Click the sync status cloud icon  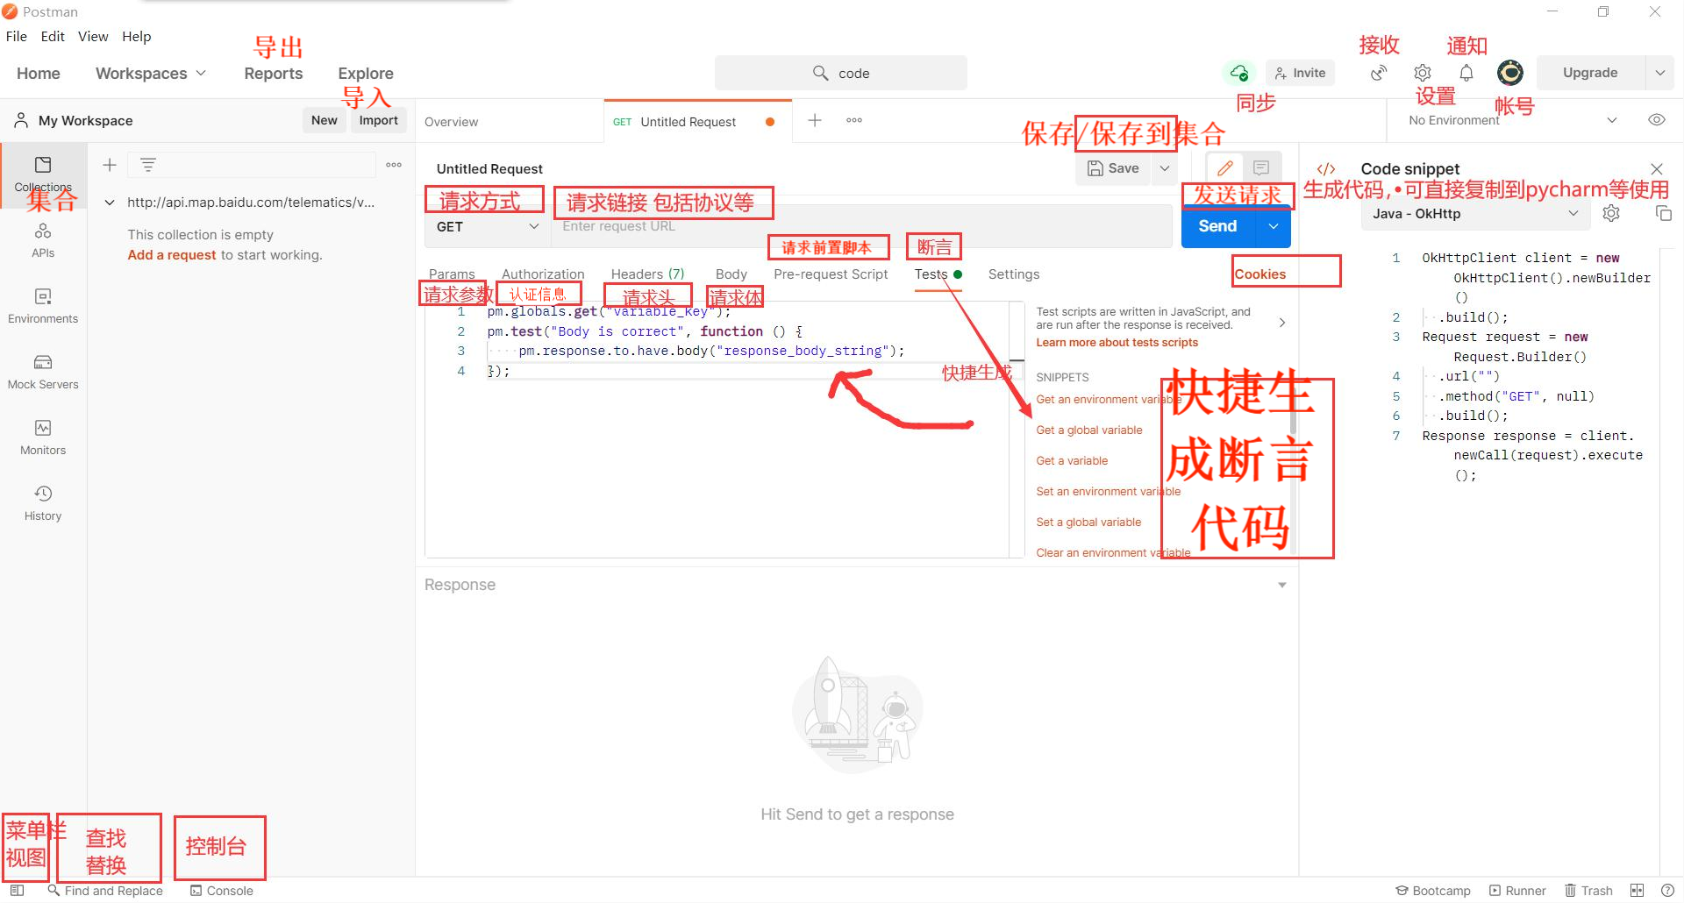(1239, 73)
